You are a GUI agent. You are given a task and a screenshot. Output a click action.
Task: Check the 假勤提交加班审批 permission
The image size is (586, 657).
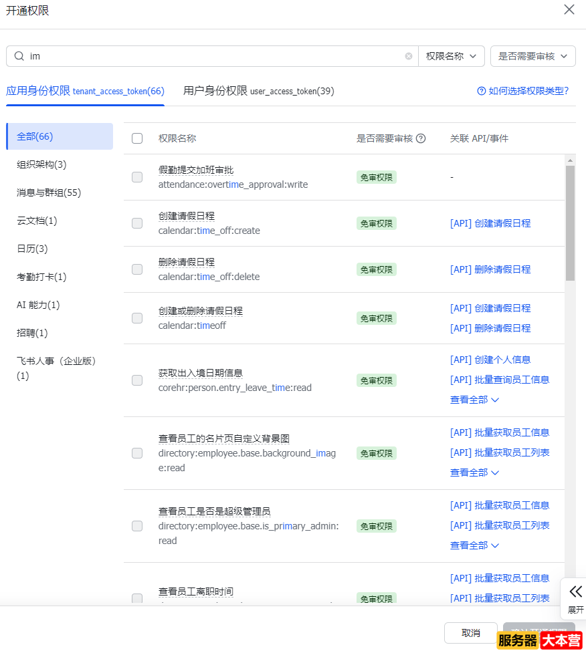click(137, 177)
